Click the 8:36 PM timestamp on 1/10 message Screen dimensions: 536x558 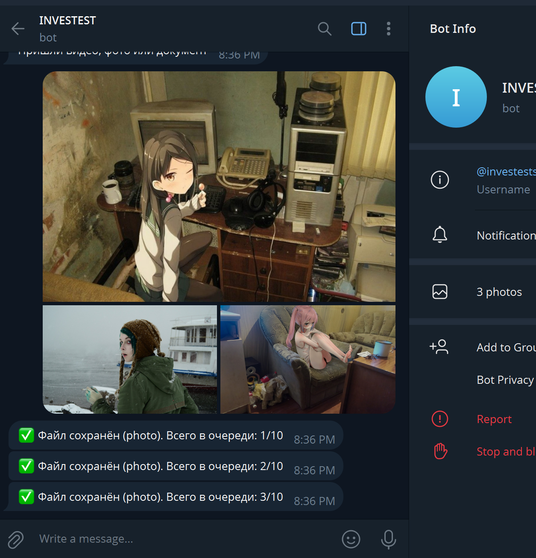point(314,440)
